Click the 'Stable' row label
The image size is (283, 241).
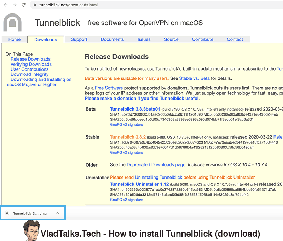(x=92, y=137)
